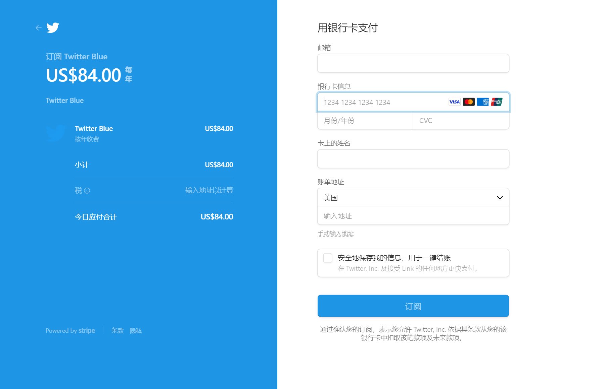
Task: Click the 邮箱 email input field
Action: 413,63
